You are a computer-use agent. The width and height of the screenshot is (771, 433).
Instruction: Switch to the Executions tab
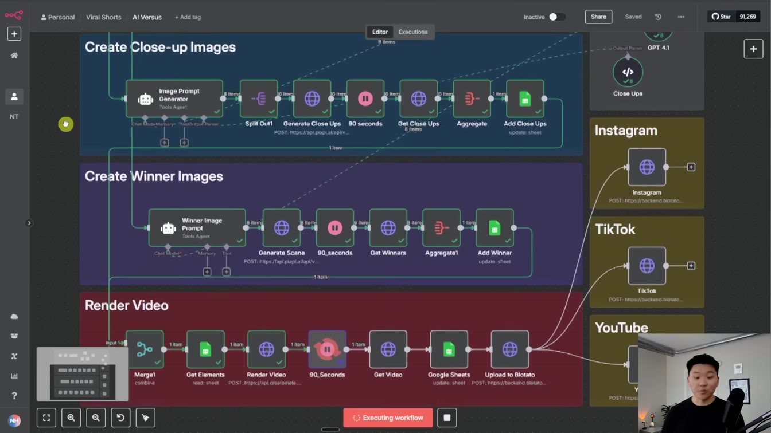[x=413, y=32]
